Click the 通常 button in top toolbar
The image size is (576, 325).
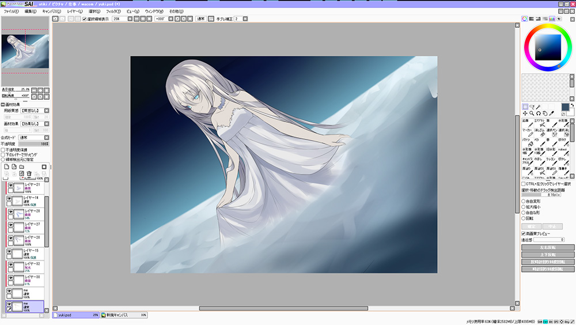pyautogui.click(x=200, y=19)
